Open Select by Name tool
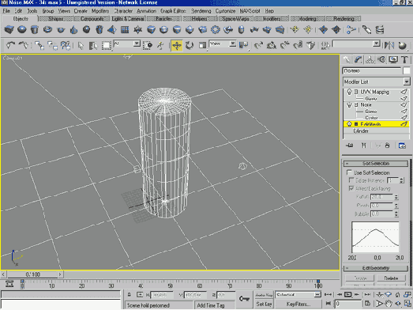This screenshot has height=310, width=413. 93,45
